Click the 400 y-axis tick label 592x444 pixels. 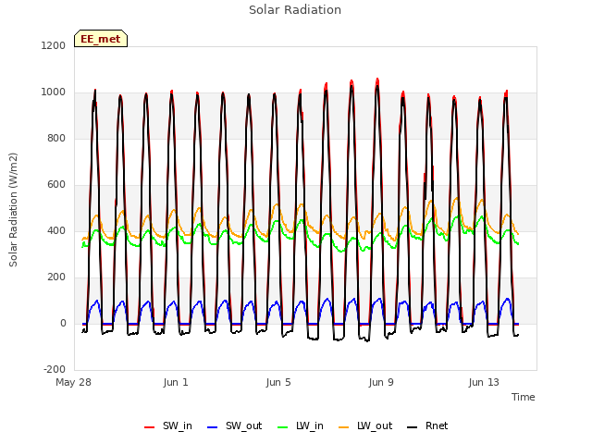56,230
